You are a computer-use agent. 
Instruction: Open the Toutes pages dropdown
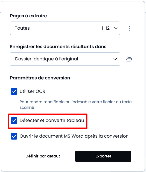(65, 28)
